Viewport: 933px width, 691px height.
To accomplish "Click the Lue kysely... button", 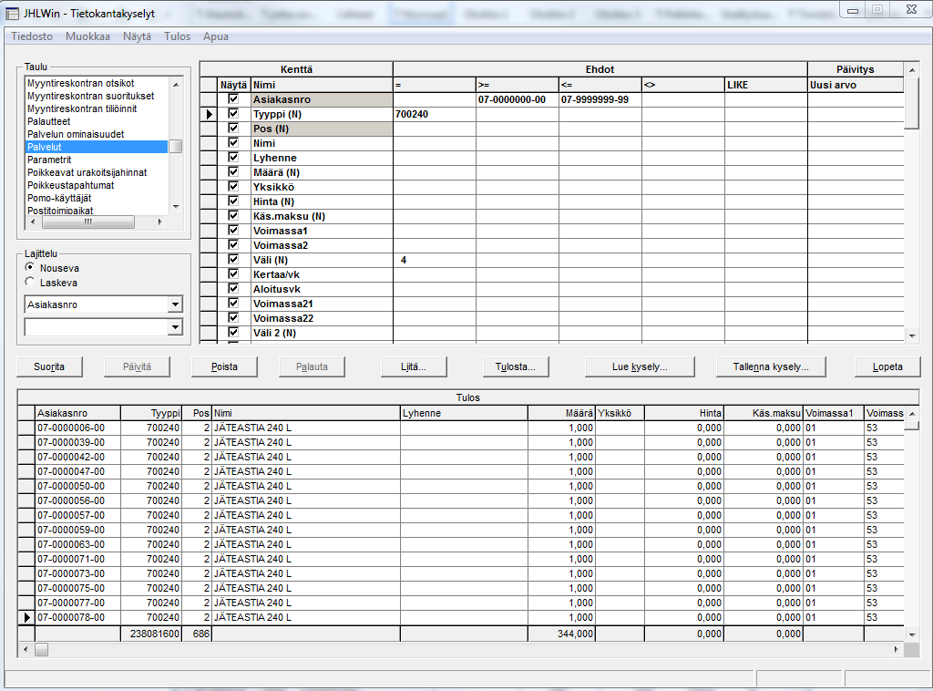I will tap(640, 366).
